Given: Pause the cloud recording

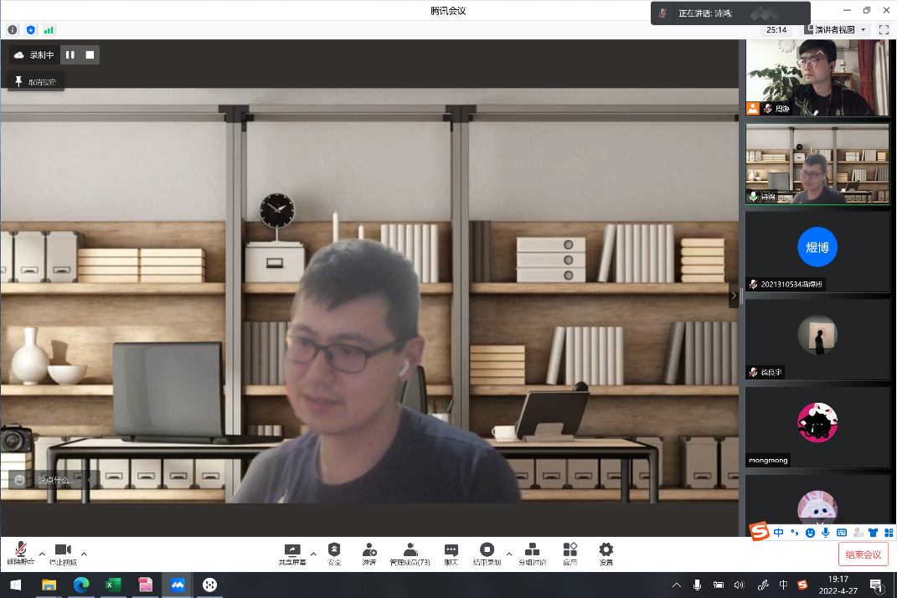Looking at the screenshot, I should tap(70, 55).
